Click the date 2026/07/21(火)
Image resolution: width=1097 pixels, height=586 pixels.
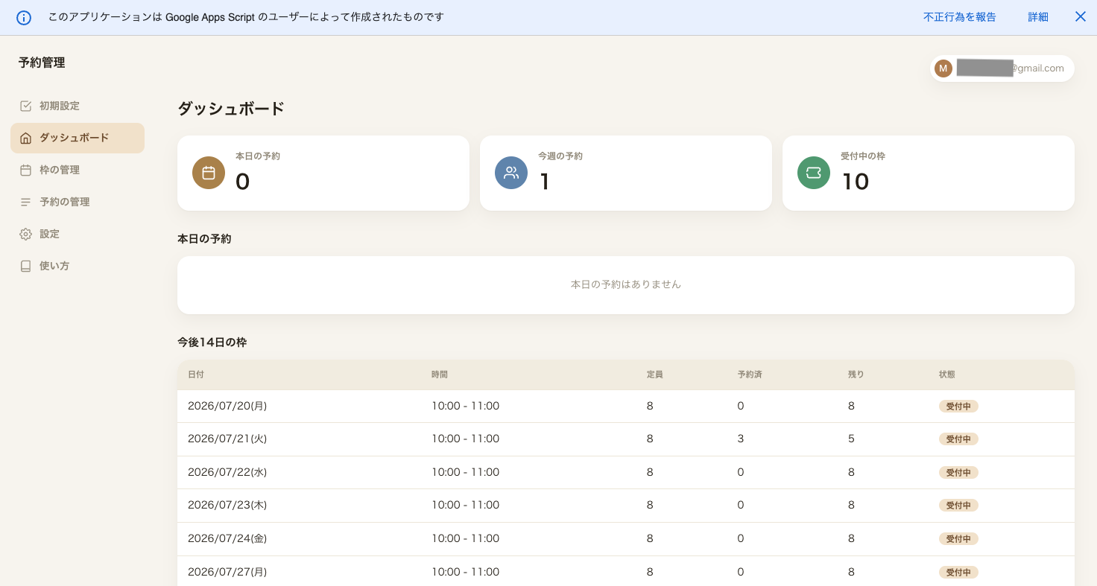[227, 439]
